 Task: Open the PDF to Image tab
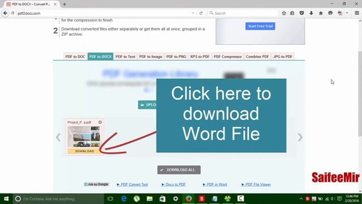tap(151, 57)
